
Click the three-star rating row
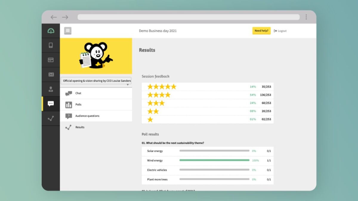[208, 103]
